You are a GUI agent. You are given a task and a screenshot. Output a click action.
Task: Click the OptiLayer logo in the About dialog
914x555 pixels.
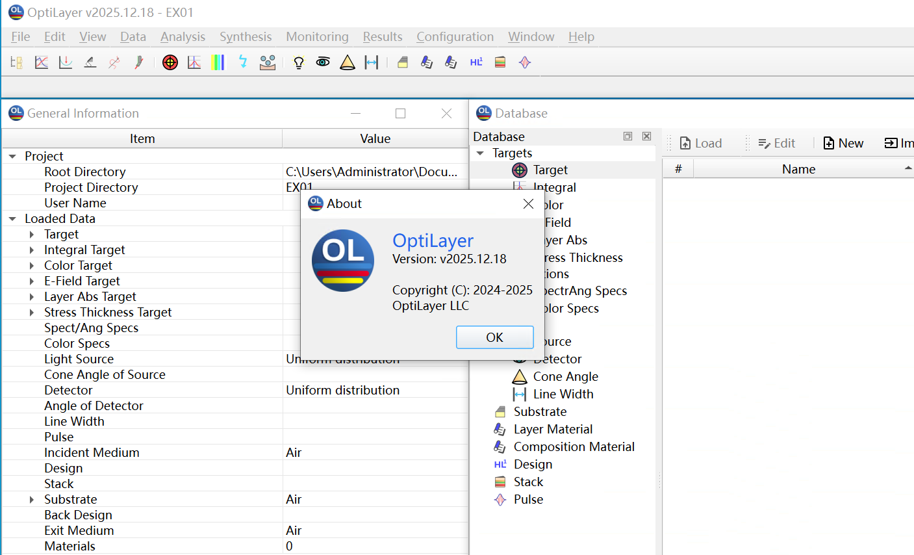click(x=343, y=261)
